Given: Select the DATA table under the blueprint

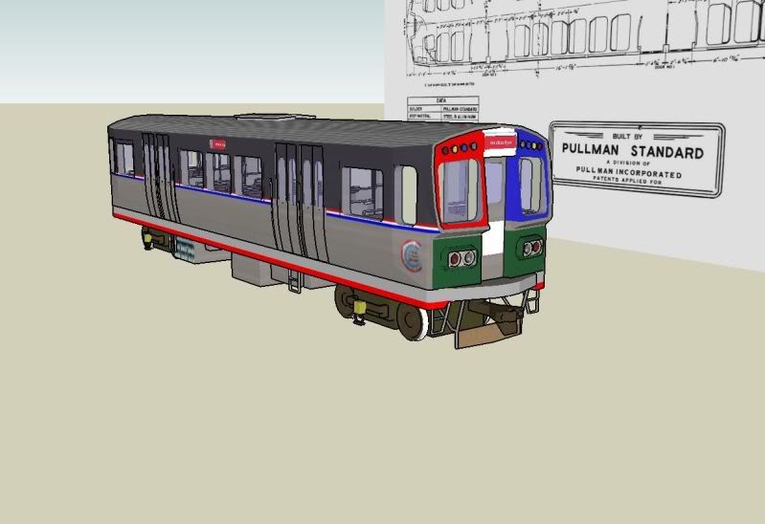Looking at the screenshot, I should [x=442, y=109].
